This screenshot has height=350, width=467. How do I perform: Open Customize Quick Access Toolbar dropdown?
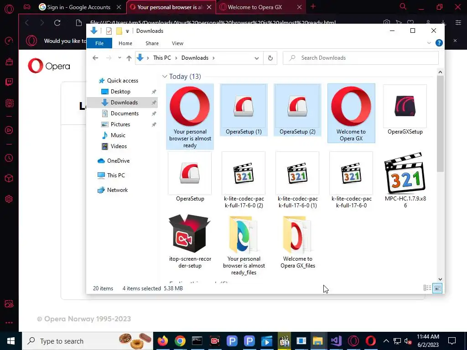click(x=127, y=31)
